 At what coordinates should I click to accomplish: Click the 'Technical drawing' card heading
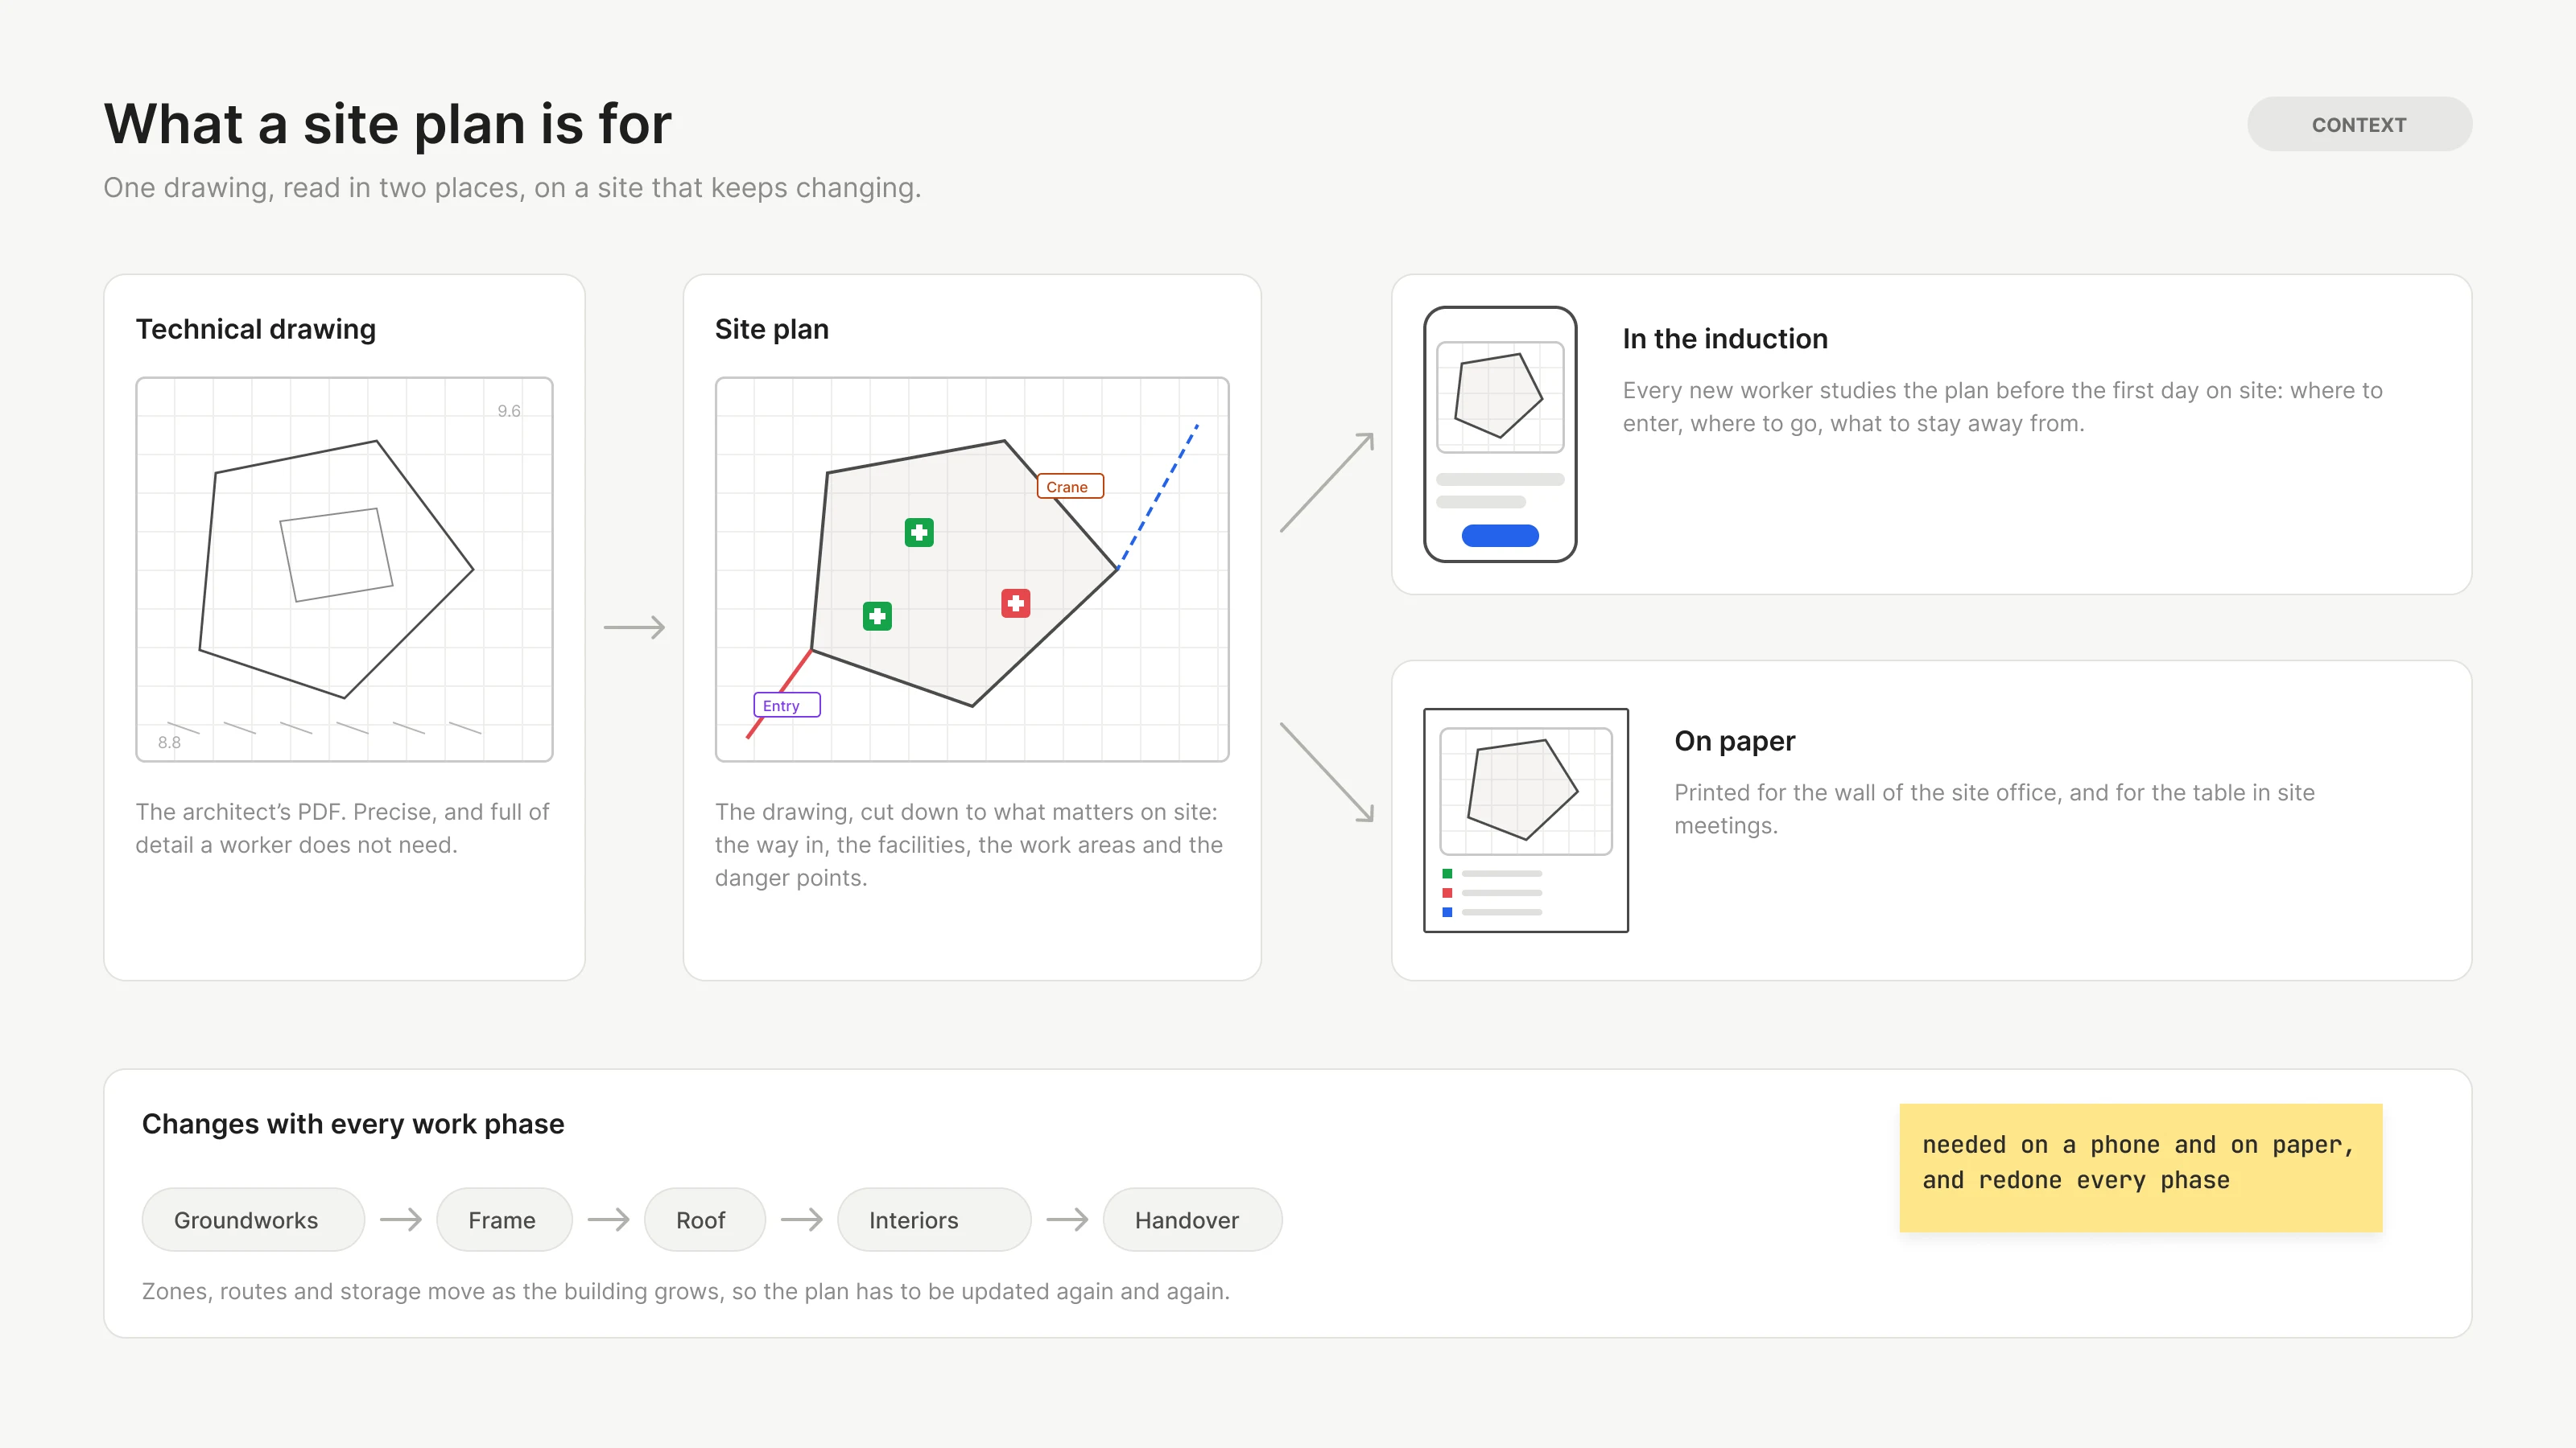coord(256,329)
